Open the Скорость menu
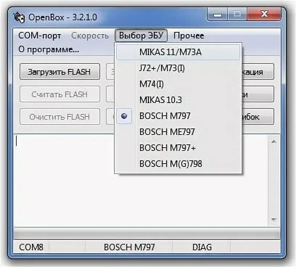Viewport: 296px width, 267px height. pyautogui.click(x=90, y=36)
